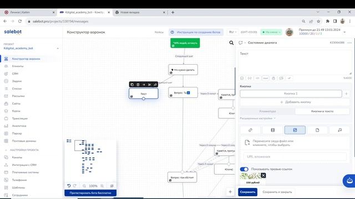Open Кейсы link in header
Viewport: 355px width, 199px height.
click(x=159, y=32)
